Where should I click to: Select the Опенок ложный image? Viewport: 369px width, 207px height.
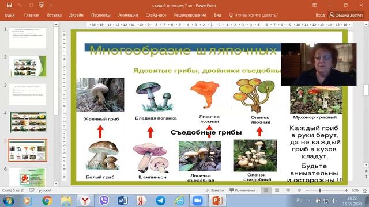tap(254, 95)
